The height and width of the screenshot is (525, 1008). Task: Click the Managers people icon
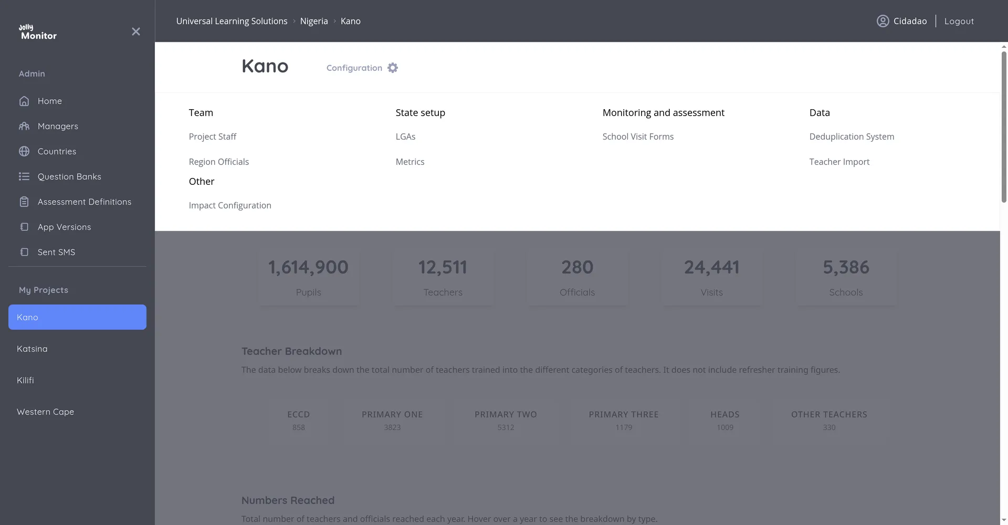24,126
